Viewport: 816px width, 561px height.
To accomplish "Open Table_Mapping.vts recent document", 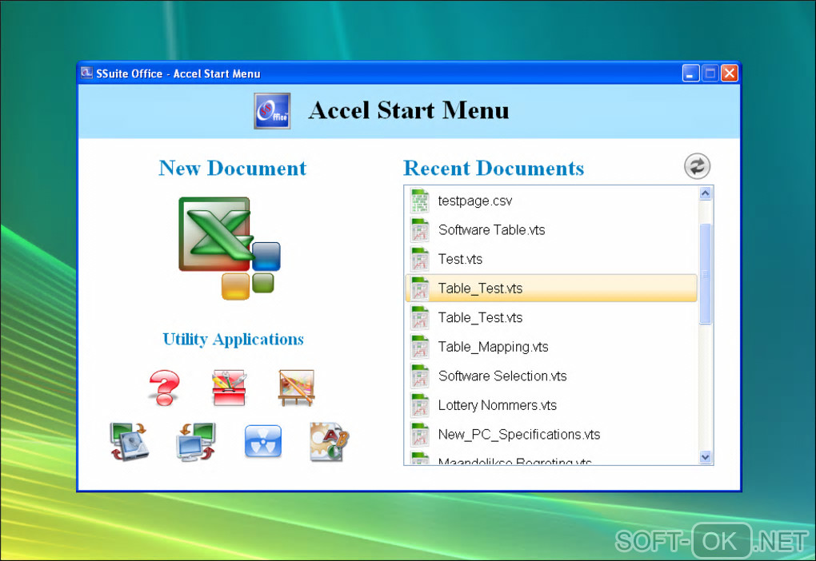I will 550,346.
